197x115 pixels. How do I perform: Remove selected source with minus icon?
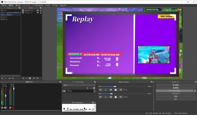click(27, 78)
